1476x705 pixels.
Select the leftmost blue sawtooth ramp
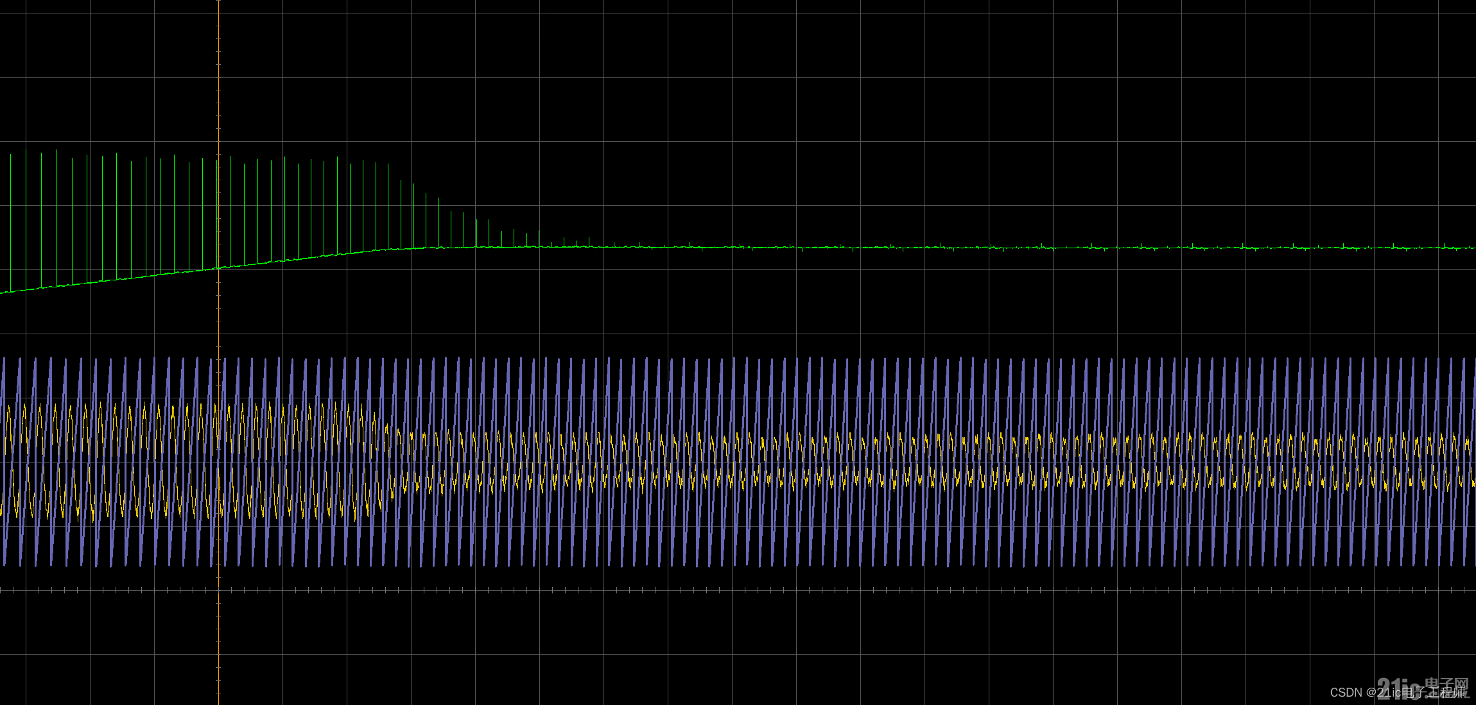coord(13,462)
